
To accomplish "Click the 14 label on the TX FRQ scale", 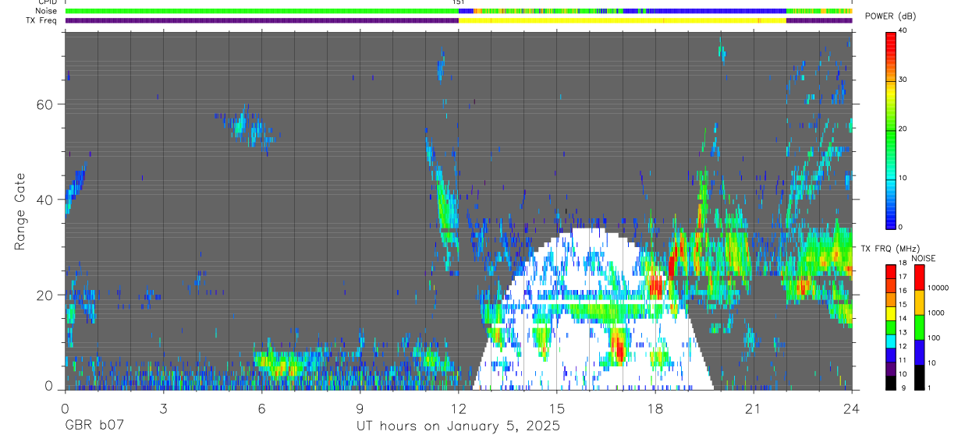I will [x=903, y=319].
